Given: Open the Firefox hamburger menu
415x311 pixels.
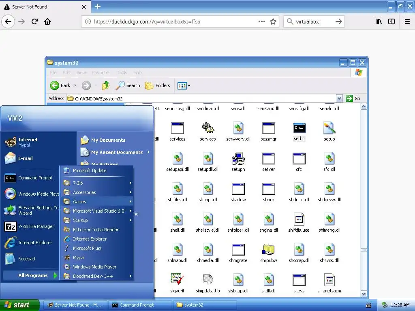Looking at the screenshot, I should tap(407, 22).
